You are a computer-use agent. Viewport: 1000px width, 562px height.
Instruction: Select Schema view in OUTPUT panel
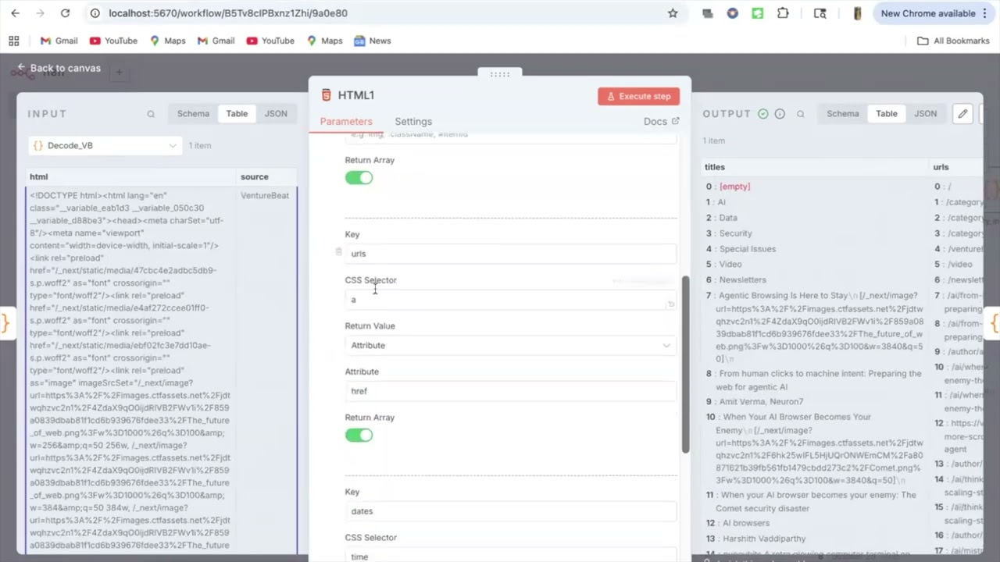pos(843,114)
